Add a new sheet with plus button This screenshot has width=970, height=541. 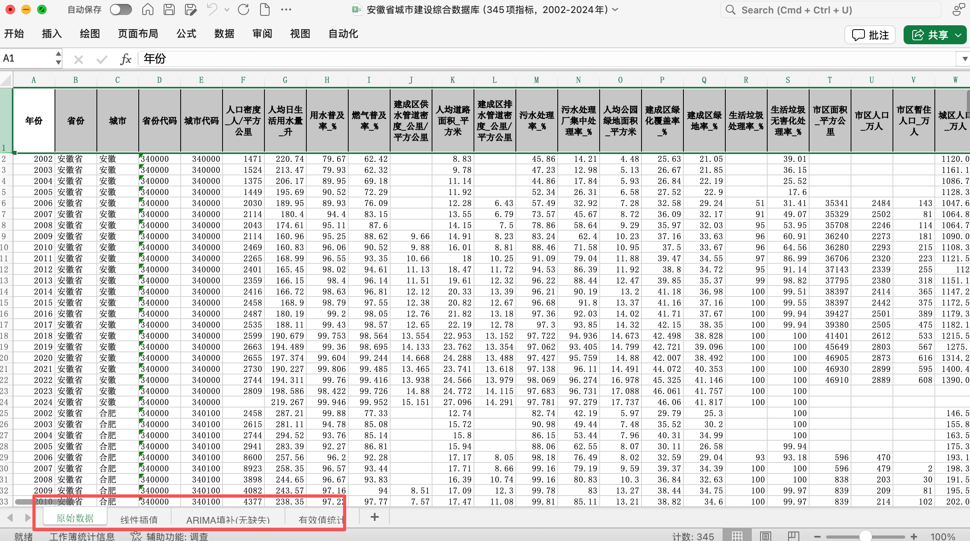point(374,517)
